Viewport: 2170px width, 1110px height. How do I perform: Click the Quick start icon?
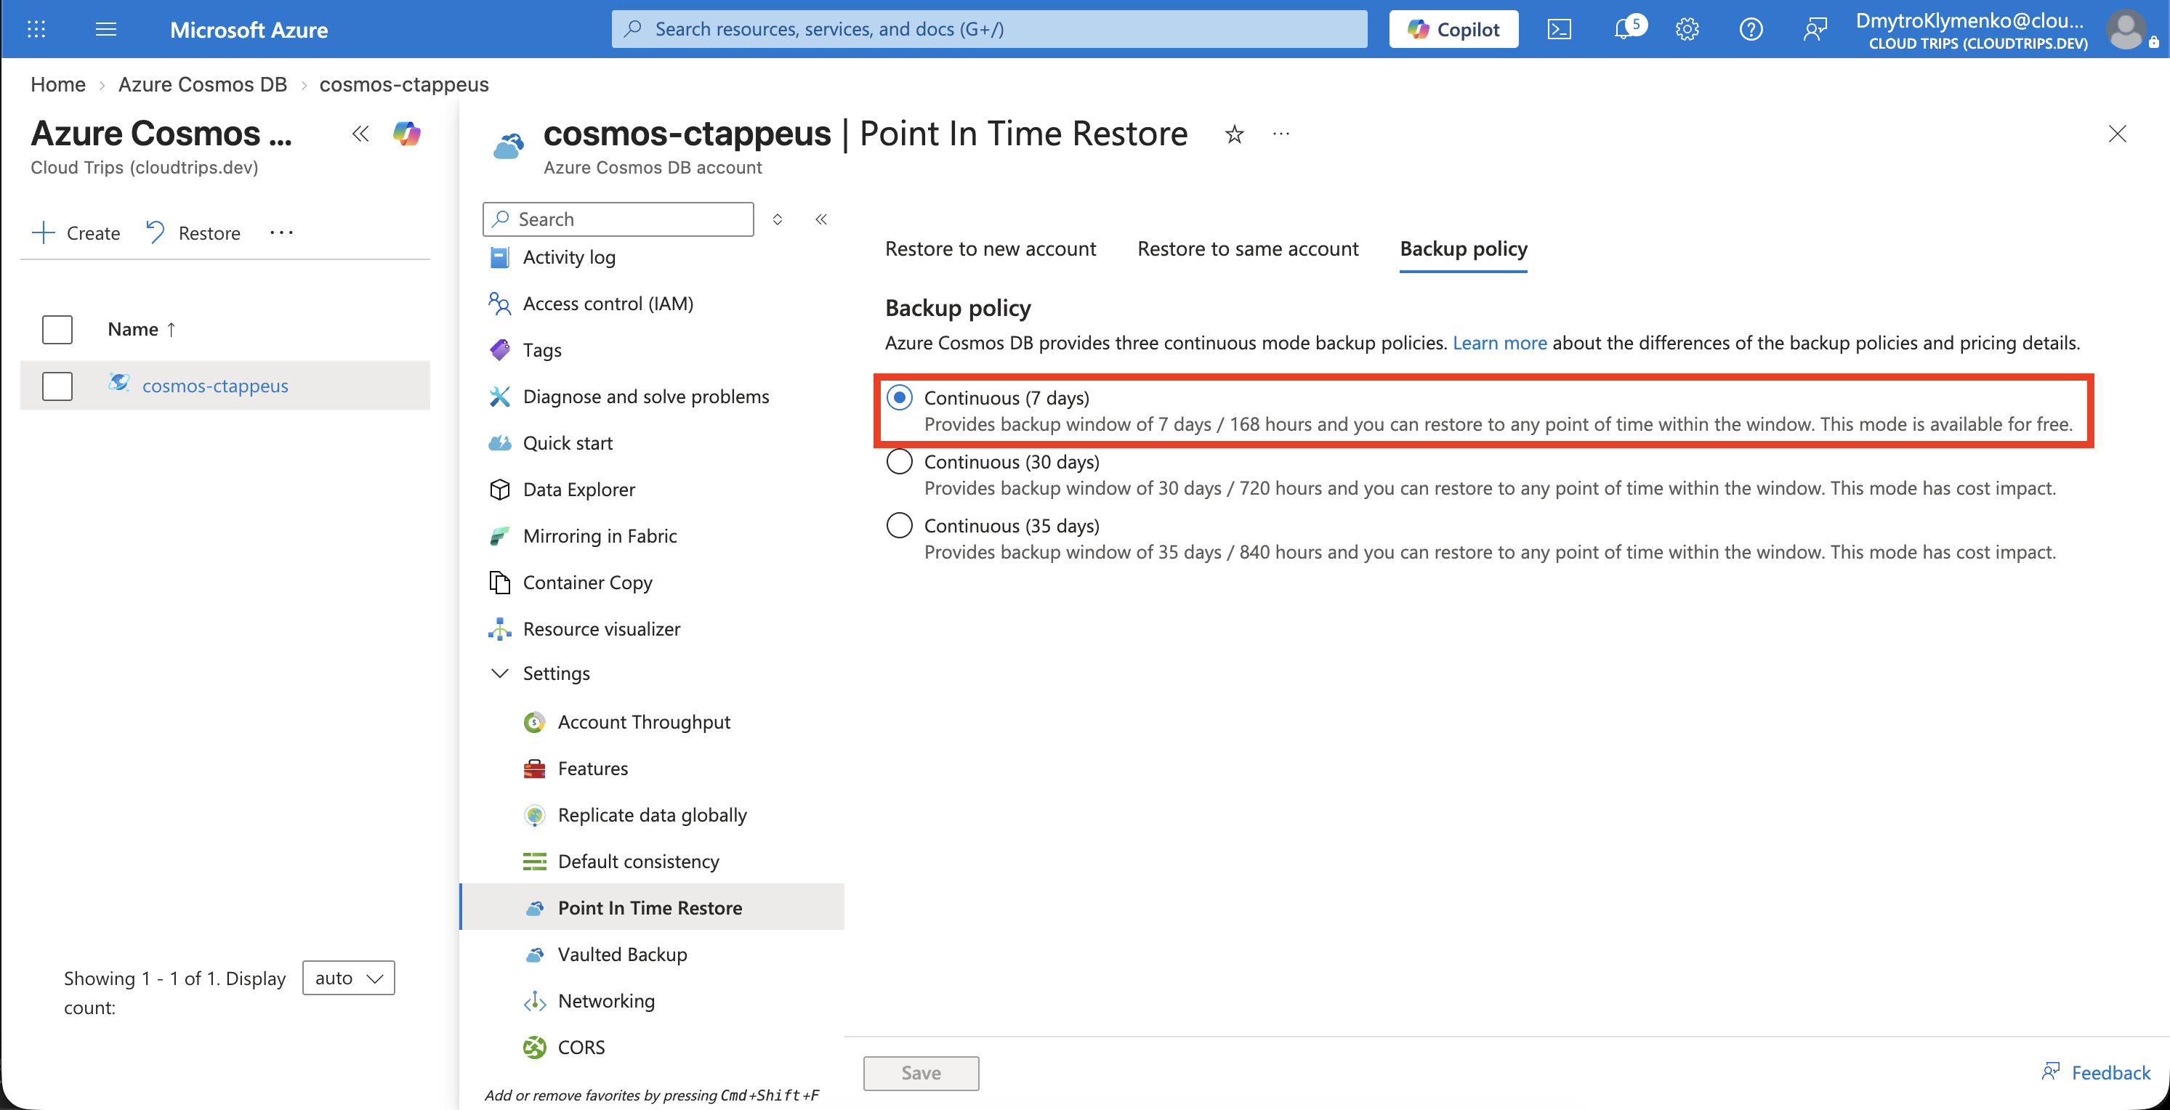click(499, 442)
